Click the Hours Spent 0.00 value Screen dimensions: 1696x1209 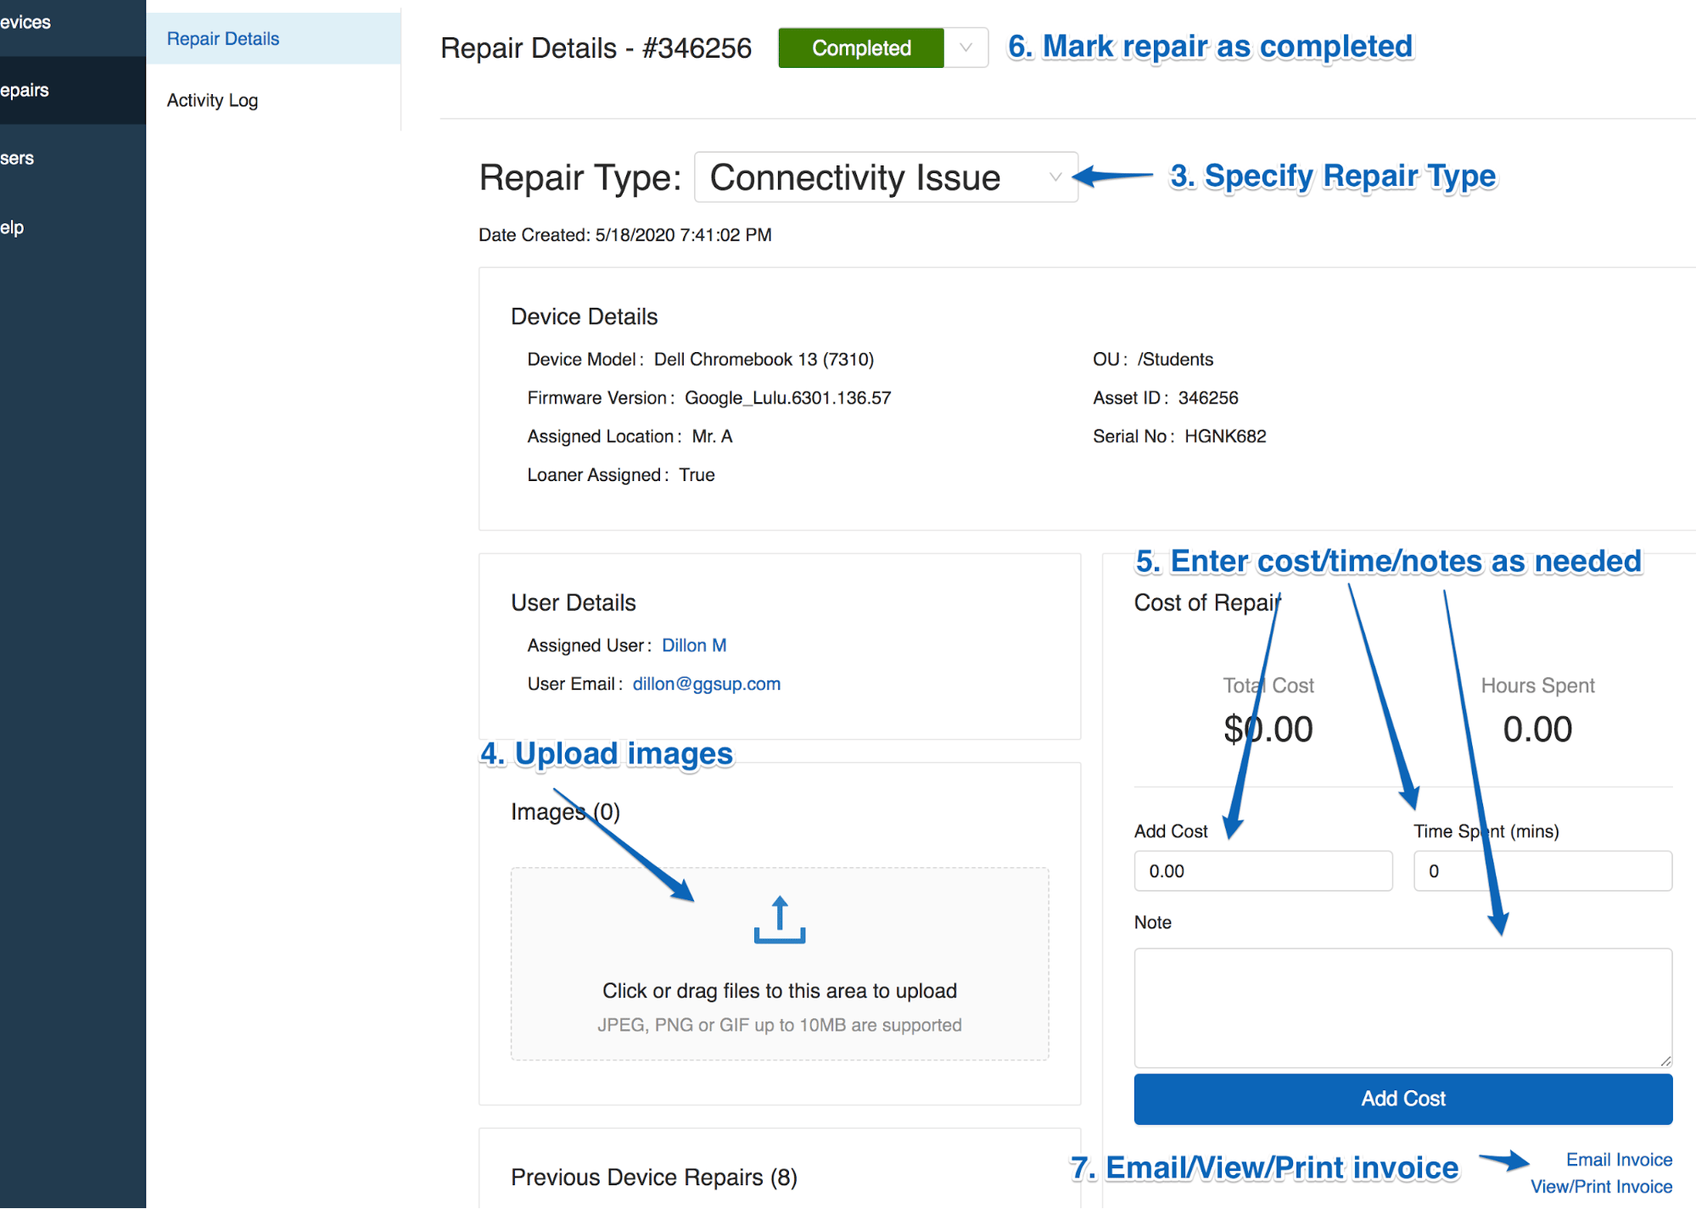[x=1537, y=729]
